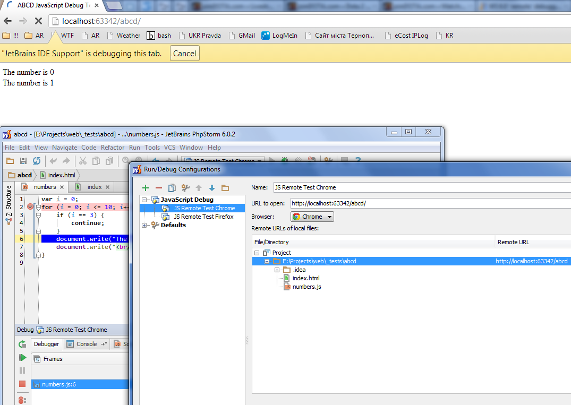Close the index editor tab
The width and height of the screenshot is (571, 405).
107,187
